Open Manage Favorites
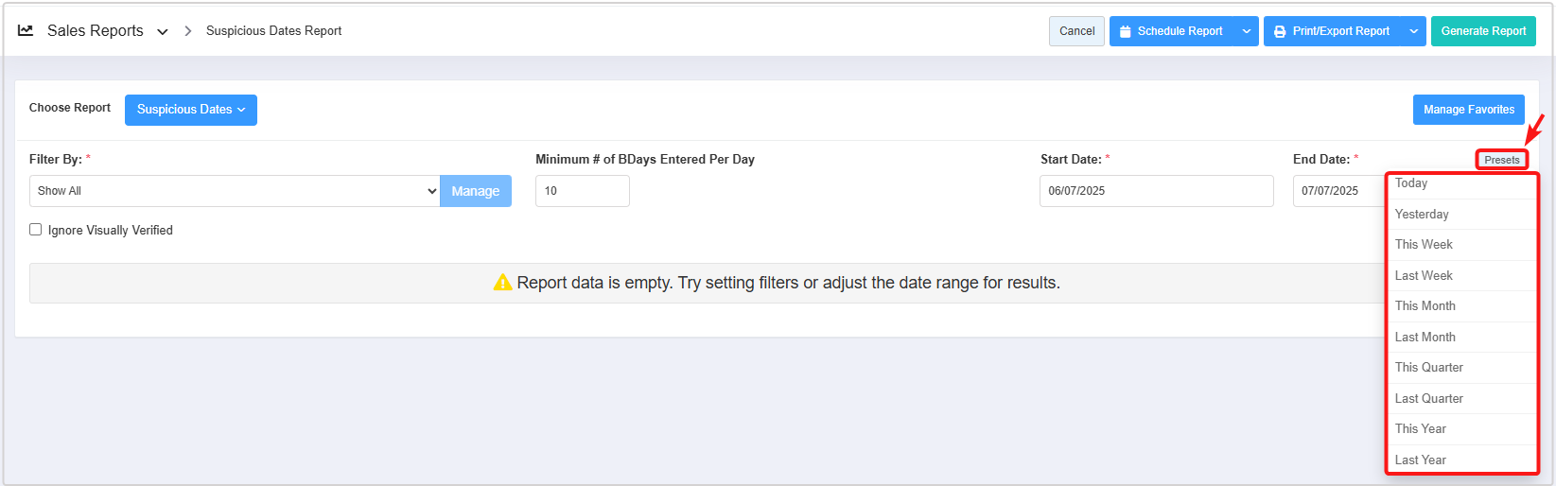The width and height of the screenshot is (1556, 486). pyautogui.click(x=1468, y=110)
